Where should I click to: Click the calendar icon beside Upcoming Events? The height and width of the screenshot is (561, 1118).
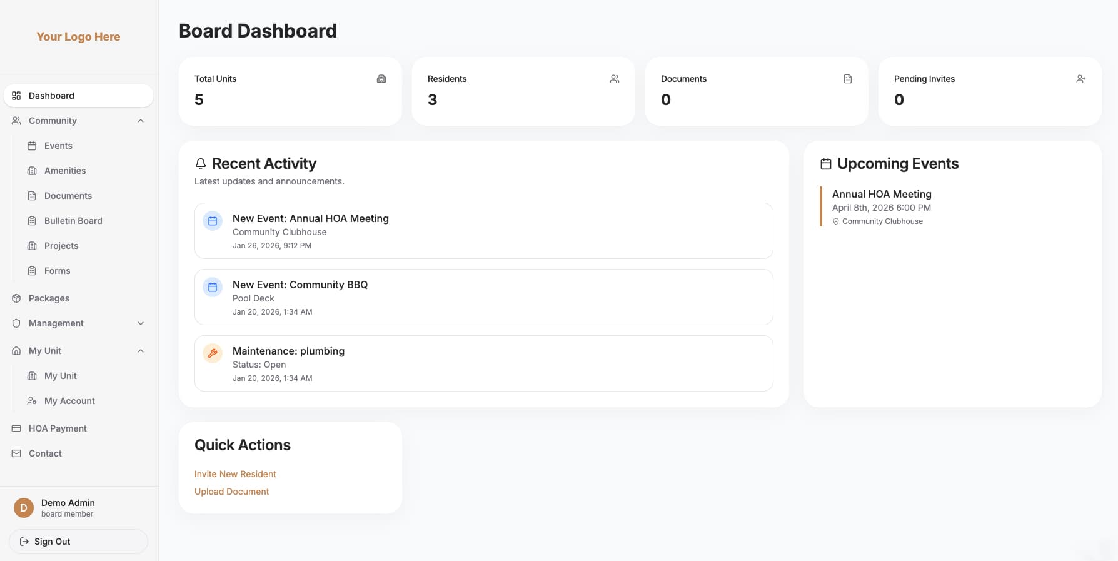825,163
